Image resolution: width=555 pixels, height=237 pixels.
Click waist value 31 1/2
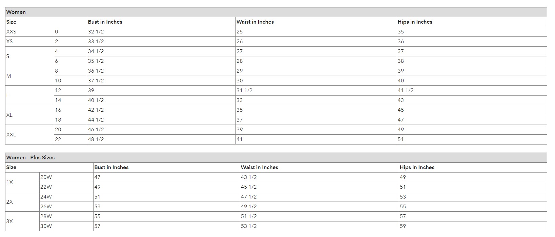click(x=244, y=90)
